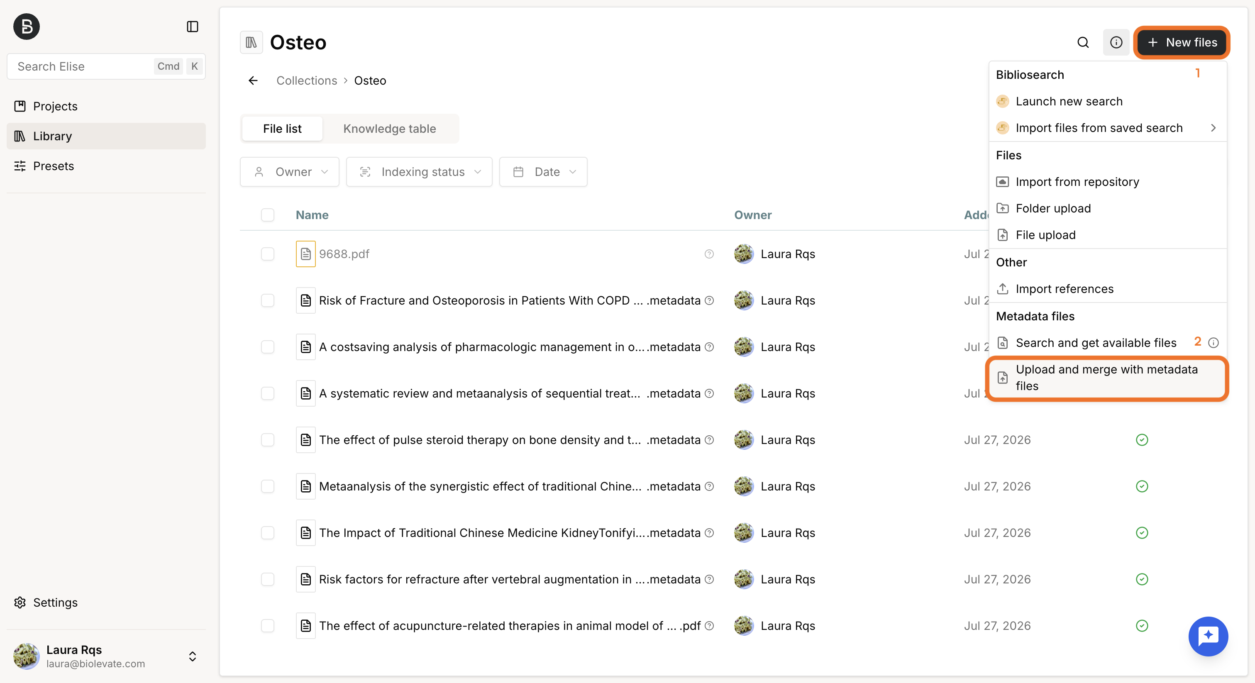Screen dimensions: 1255x683
Task: Click document icon of Risk factors for refracture file
Action: click(x=305, y=579)
